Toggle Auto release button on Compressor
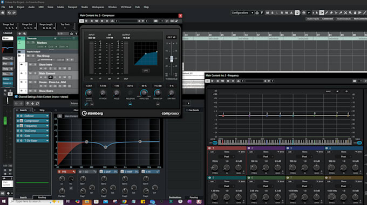This screenshot has height=205, width=367. (130, 104)
